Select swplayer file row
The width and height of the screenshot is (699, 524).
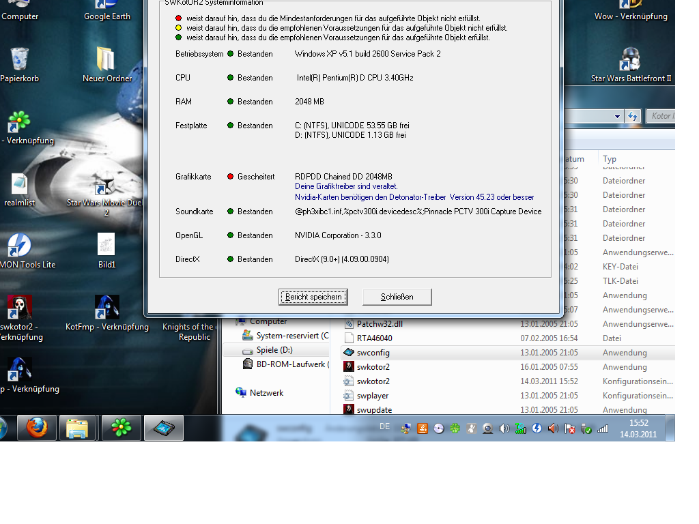pyautogui.click(x=508, y=396)
